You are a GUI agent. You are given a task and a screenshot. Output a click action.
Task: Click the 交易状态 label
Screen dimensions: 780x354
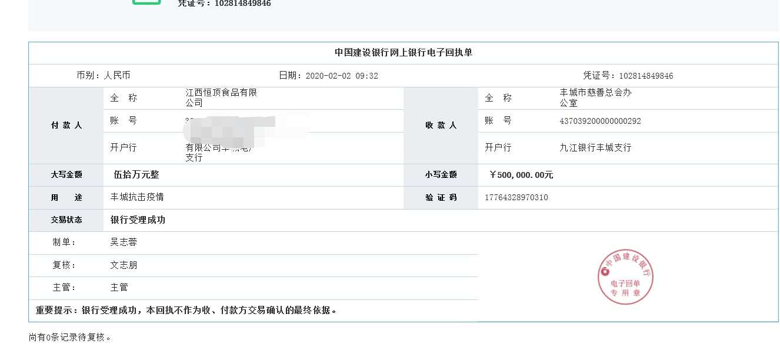coord(66,220)
